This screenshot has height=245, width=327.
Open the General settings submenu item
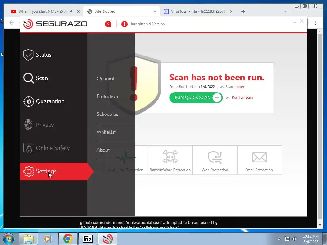click(x=105, y=78)
